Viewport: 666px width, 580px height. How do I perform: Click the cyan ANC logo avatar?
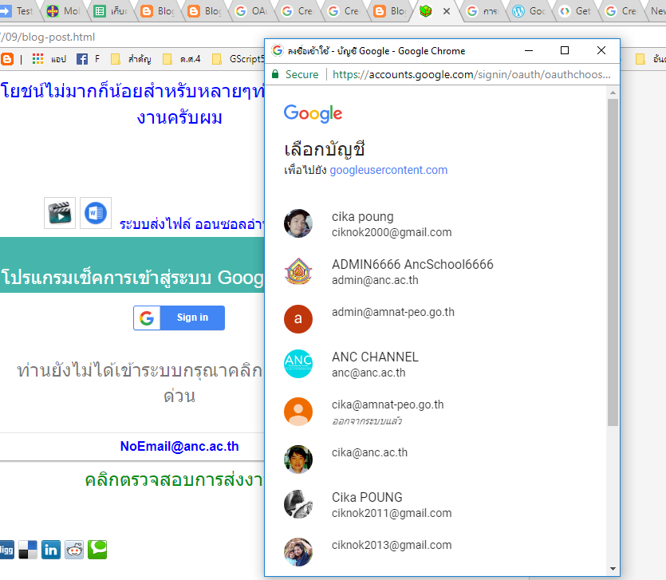(298, 364)
